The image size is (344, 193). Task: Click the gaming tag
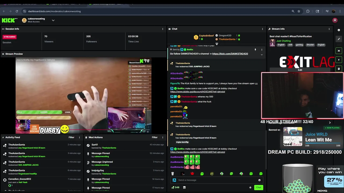pyautogui.click(x=299, y=45)
